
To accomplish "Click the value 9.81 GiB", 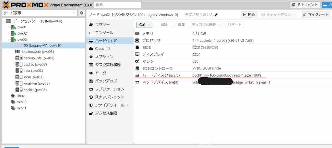I will (199, 34).
